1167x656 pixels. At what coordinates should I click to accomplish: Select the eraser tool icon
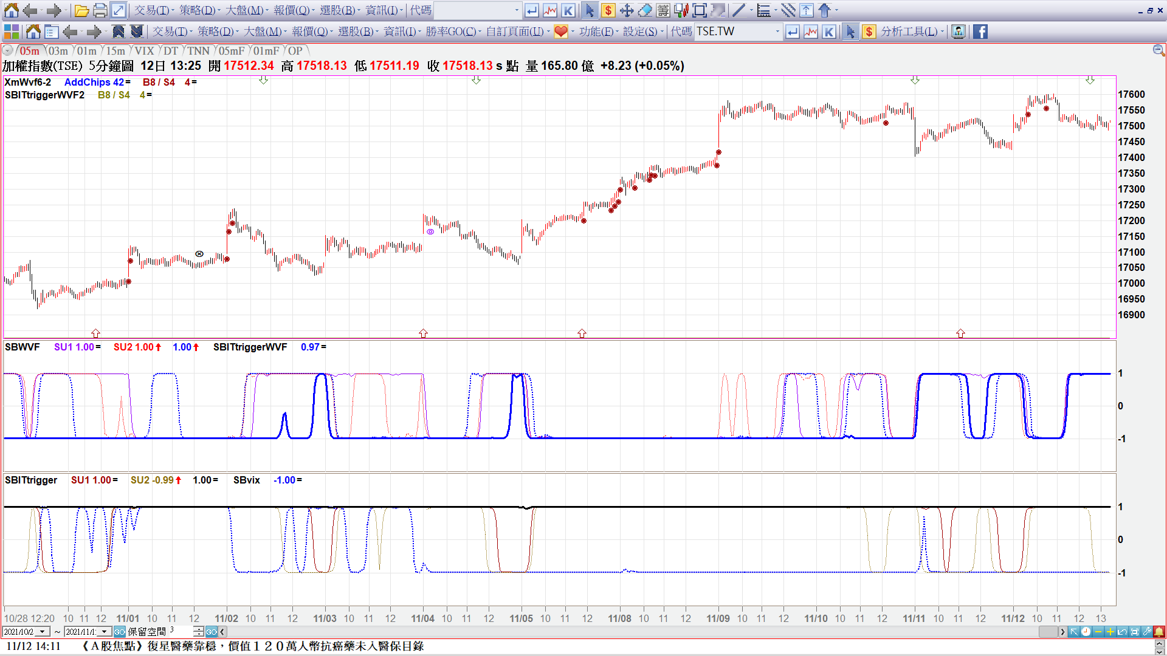645,10
